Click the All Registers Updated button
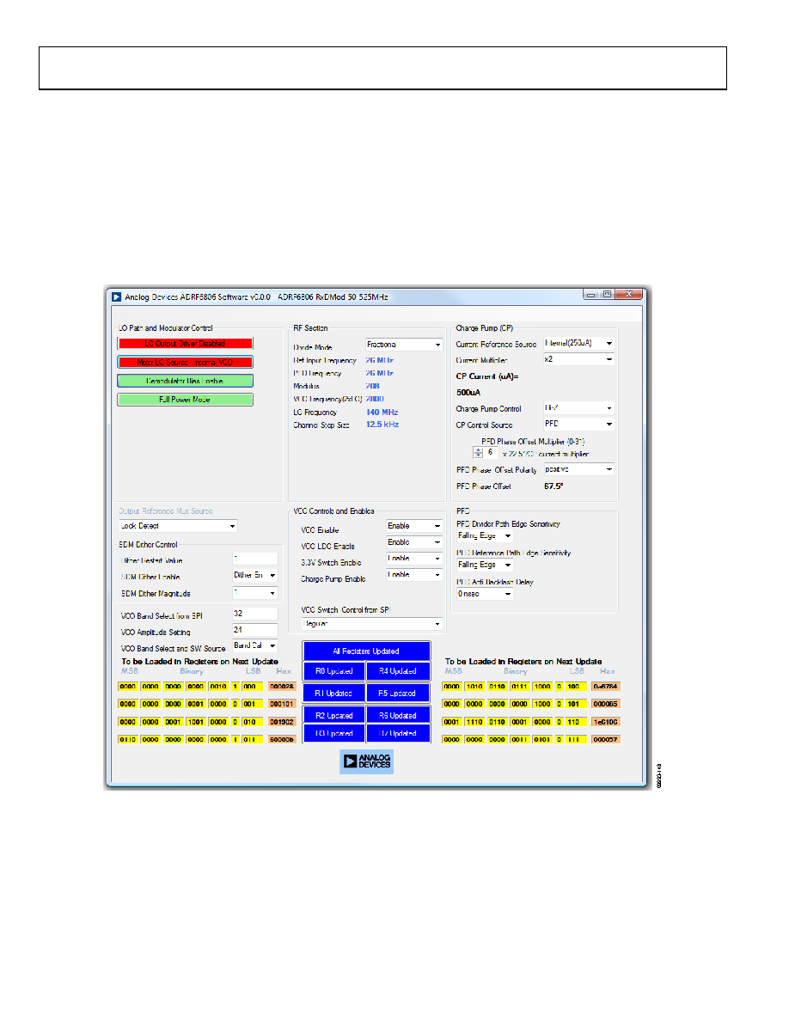The height and width of the screenshot is (1021, 789). (366, 651)
